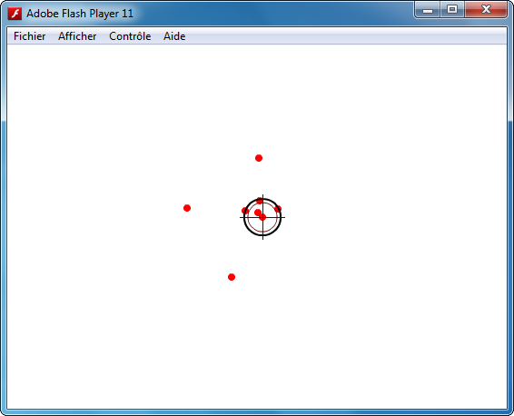Viewport: 514px width, 416px height.
Task: Click the Adobe Flash Player 11 title text
Action: click(80, 14)
